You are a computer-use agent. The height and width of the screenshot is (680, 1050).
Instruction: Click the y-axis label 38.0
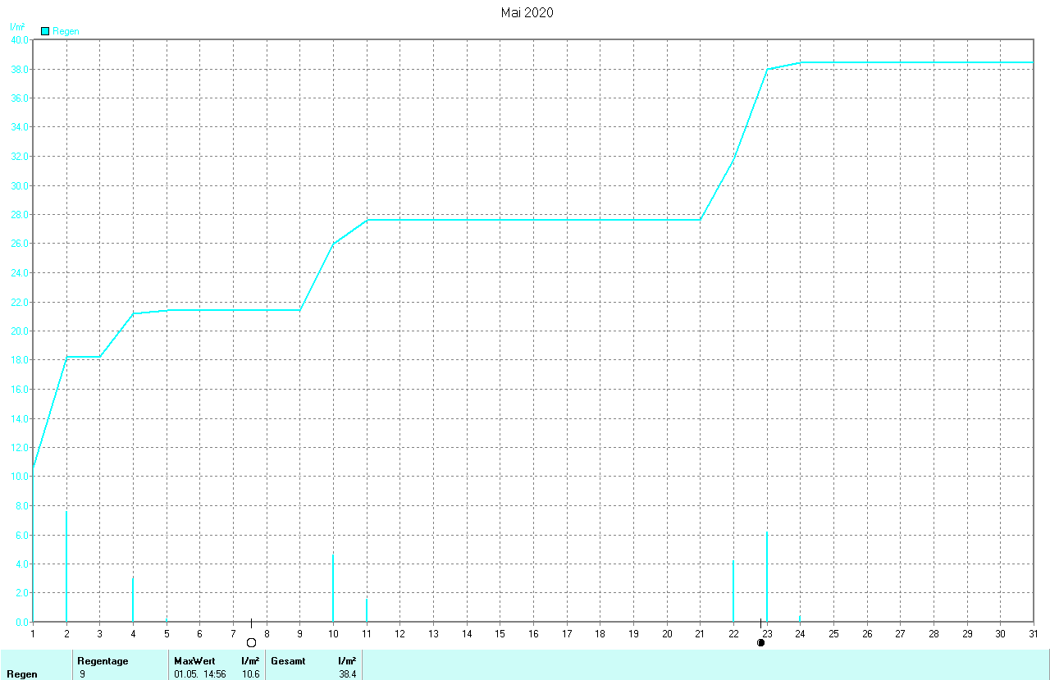[19, 69]
